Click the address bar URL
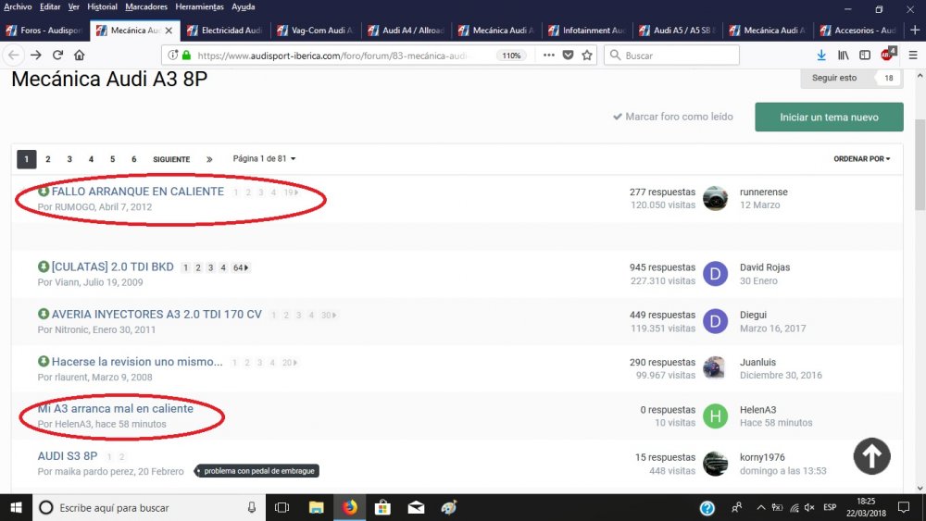This screenshot has width=926, height=521. click(x=332, y=56)
